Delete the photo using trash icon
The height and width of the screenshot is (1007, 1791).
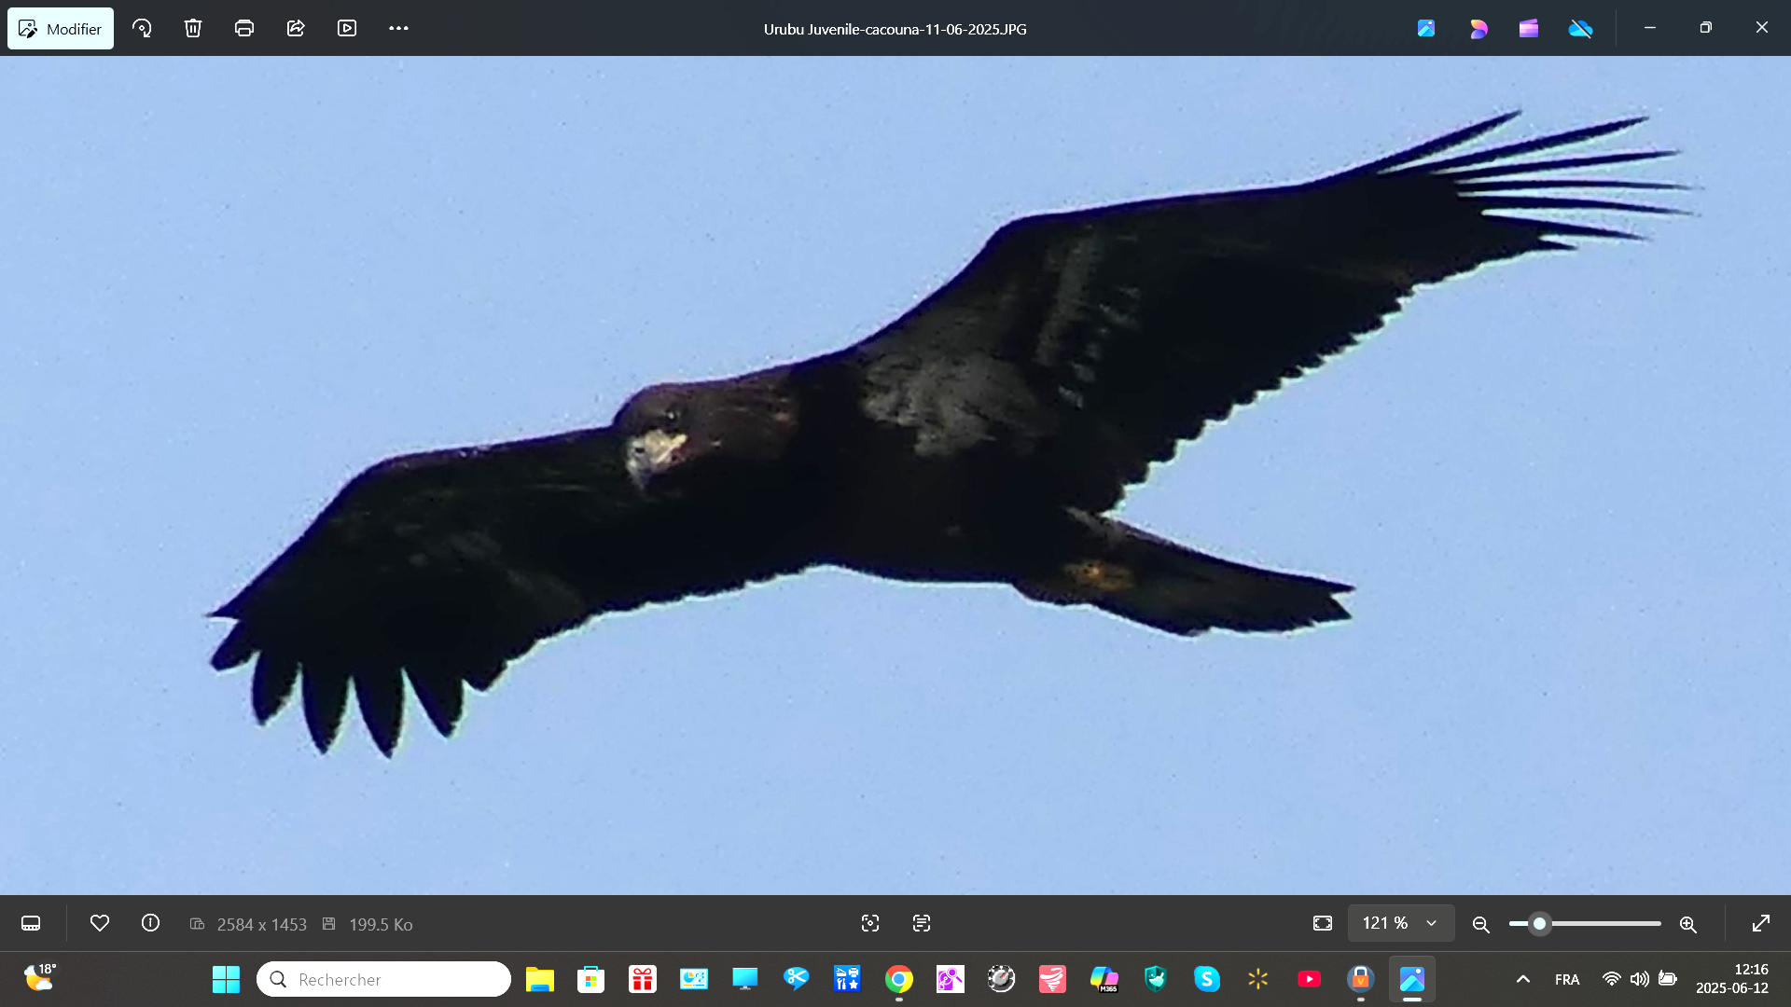[193, 28]
